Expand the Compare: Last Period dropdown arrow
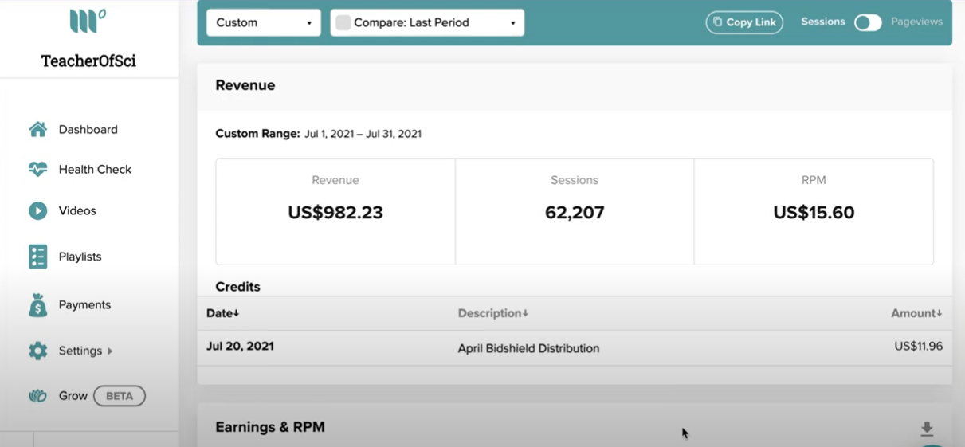 click(x=512, y=23)
